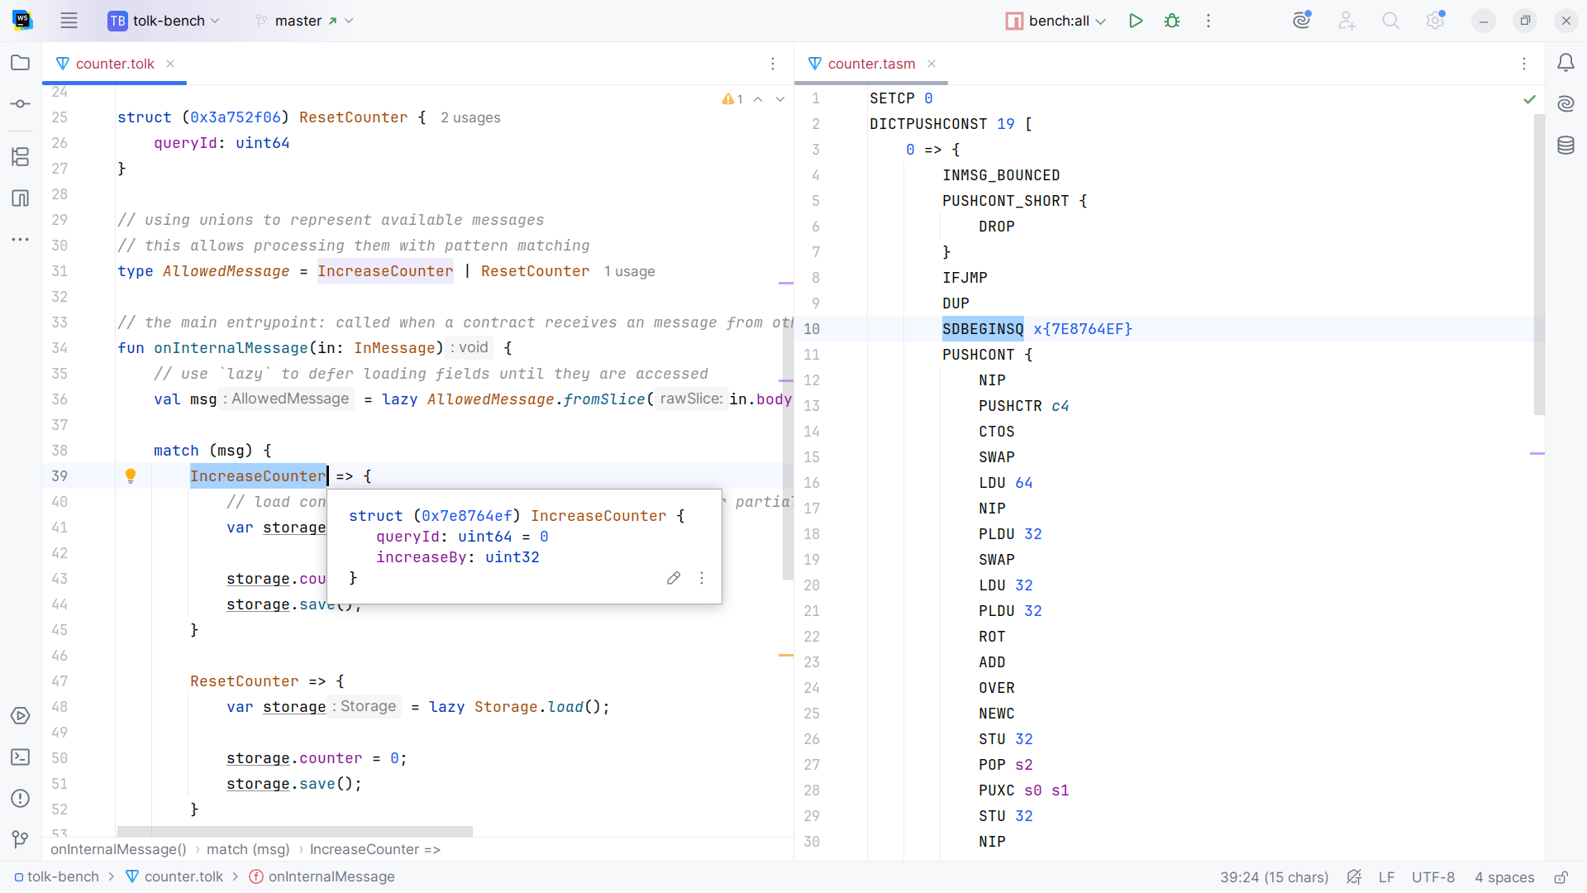Change the LF line separator
The height and width of the screenshot is (893, 1587).
(x=1387, y=877)
